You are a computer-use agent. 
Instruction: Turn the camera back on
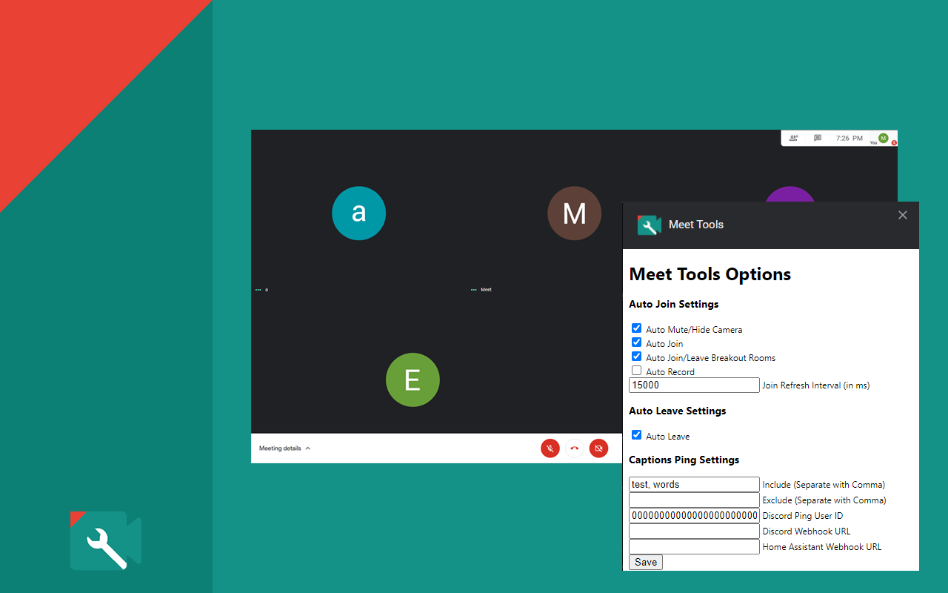click(598, 448)
